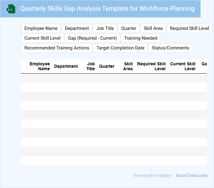Select the Employee Name tag
Viewport: 214px width, 188px height.
pyautogui.click(x=41, y=28)
